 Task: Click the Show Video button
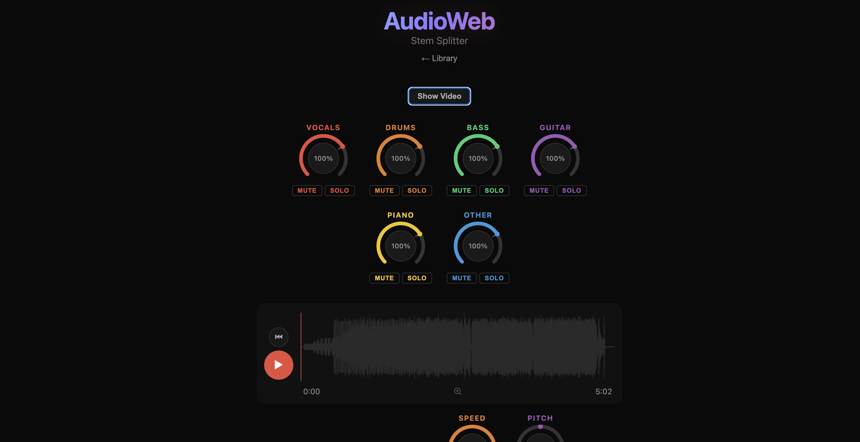[439, 96]
